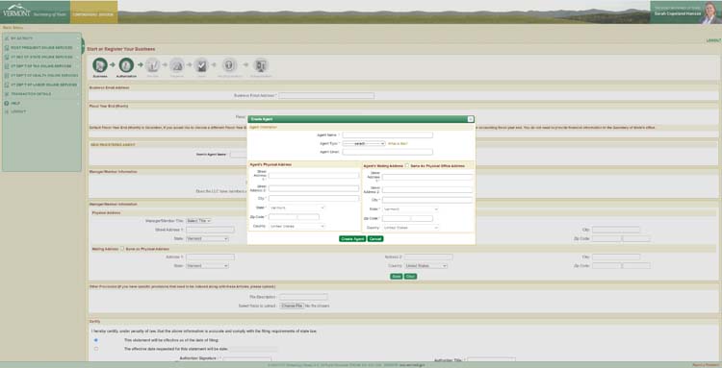Click agent mailing Street Address 1 field
The width and height of the screenshot is (722, 368).
click(x=427, y=177)
